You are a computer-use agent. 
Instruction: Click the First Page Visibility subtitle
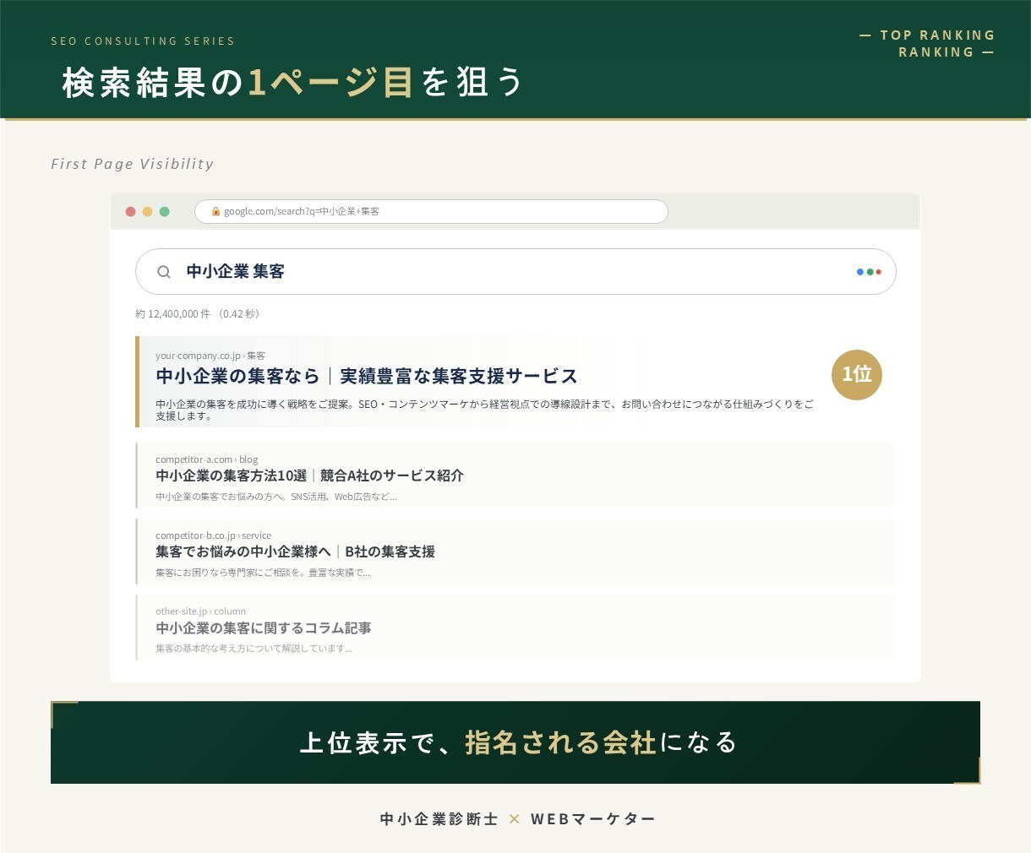(133, 164)
